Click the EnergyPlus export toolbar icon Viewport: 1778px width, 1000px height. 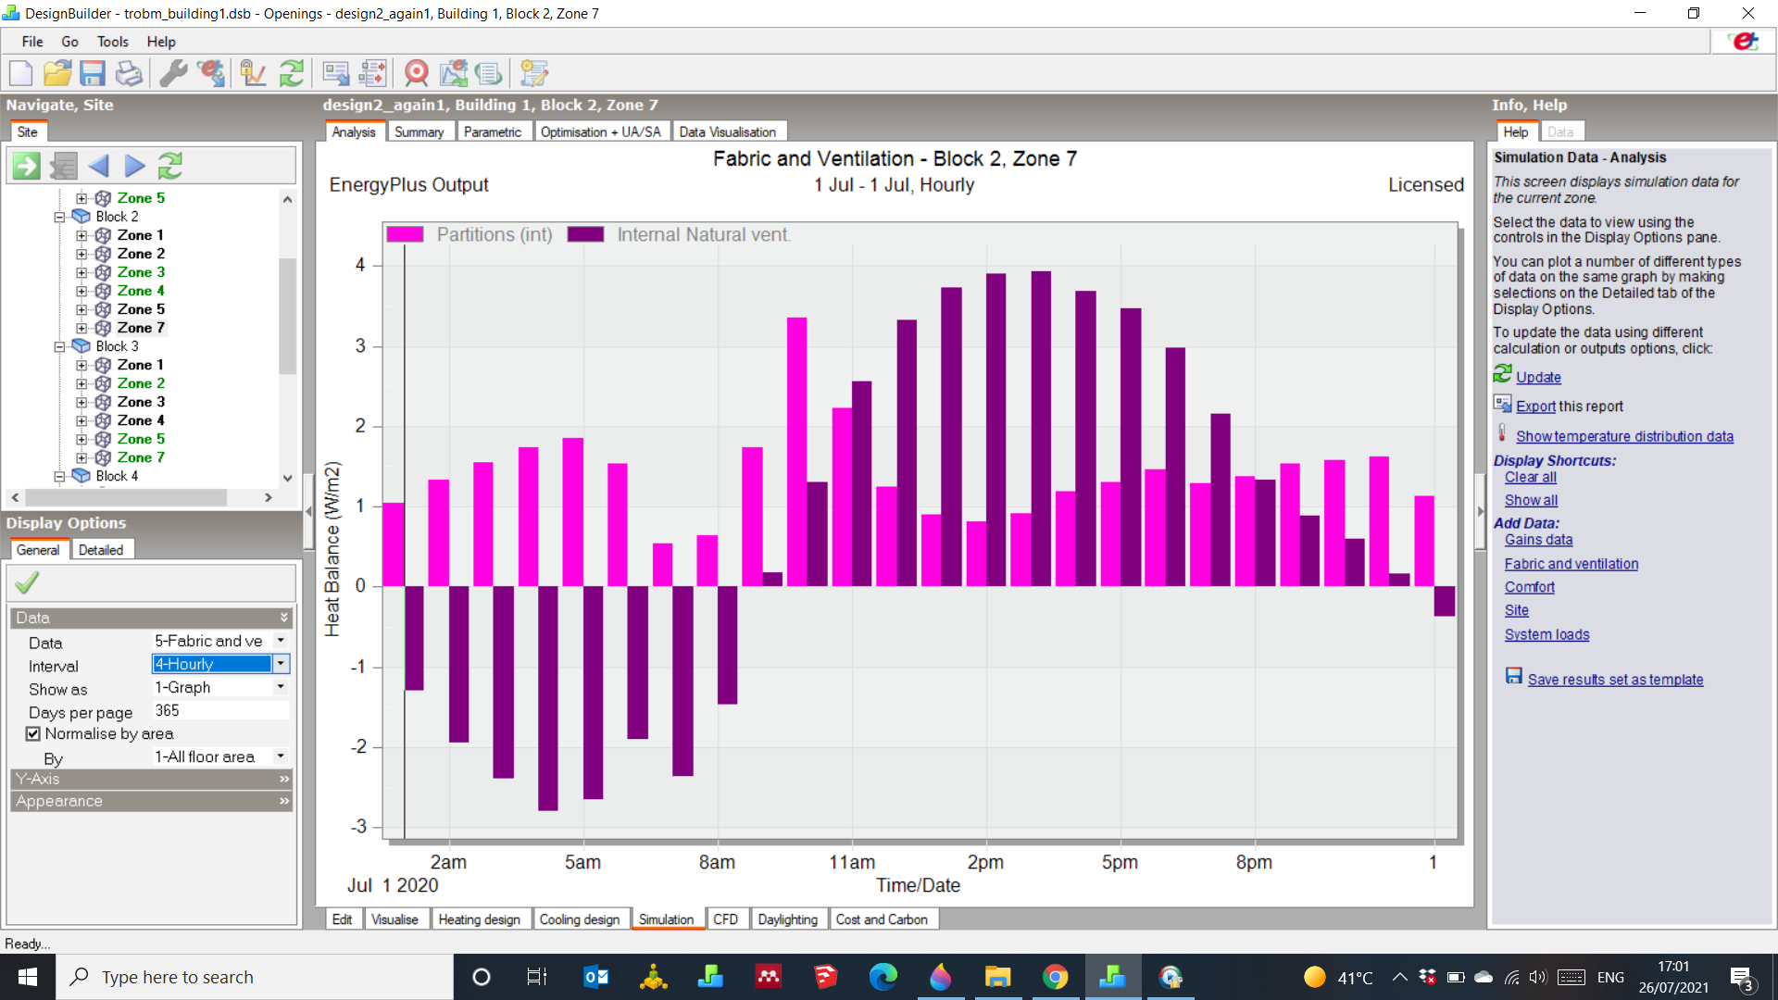click(x=211, y=72)
